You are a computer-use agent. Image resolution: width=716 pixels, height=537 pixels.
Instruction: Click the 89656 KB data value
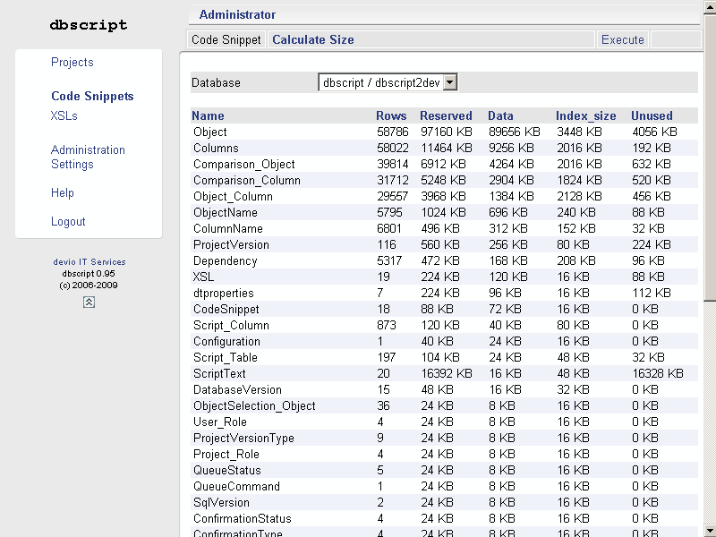(x=514, y=132)
